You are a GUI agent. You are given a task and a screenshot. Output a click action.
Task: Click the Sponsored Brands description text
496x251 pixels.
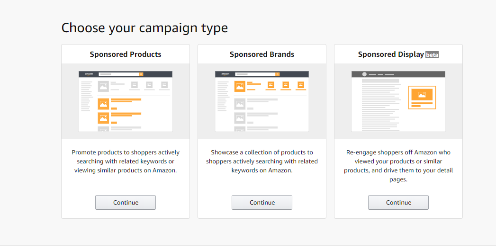(x=262, y=161)
